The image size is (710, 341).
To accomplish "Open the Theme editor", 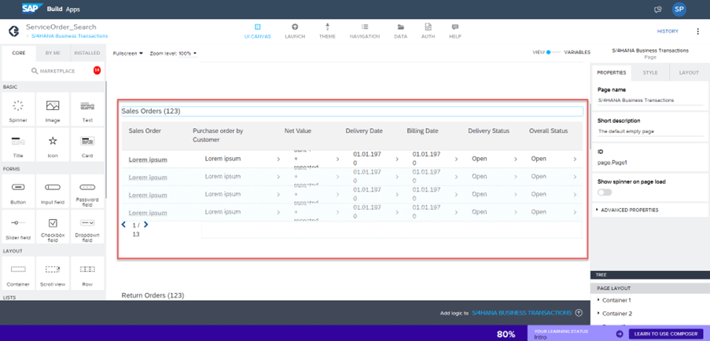I will (327, 31).
